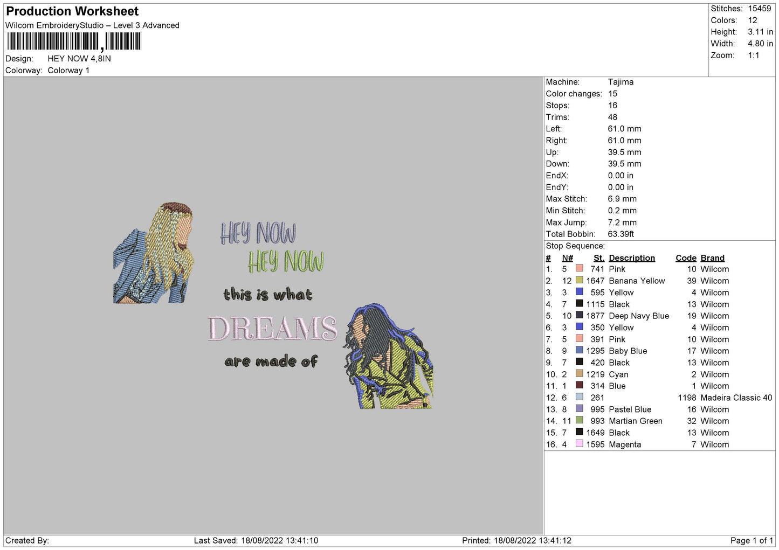779x550 pixels.
Task: Click the Machine value Tajima
Action: coord(621,82)
